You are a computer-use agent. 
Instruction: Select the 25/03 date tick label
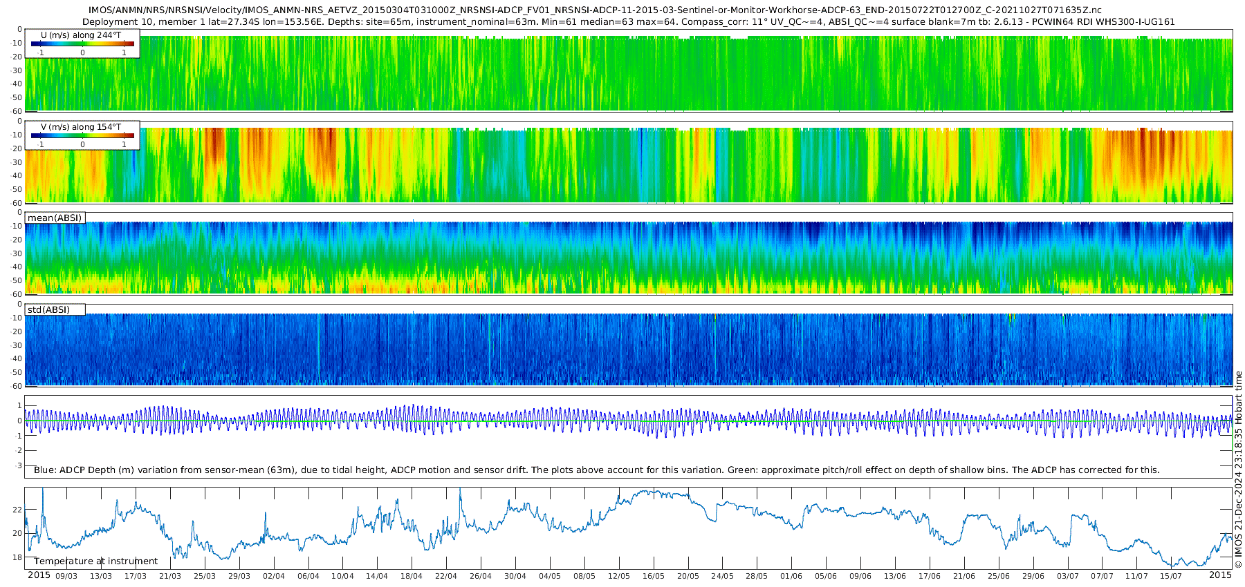pyautogui.click(x=205, y=577)
